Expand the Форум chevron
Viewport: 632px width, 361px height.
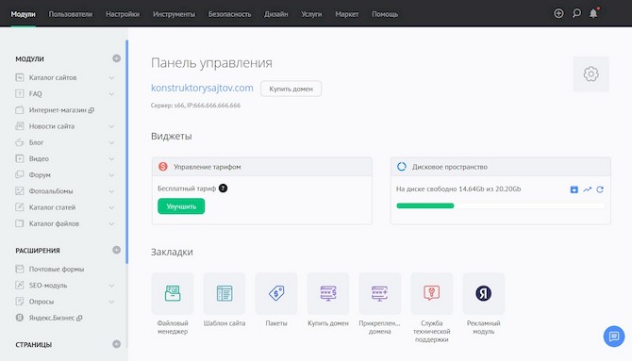click(111, 175)
